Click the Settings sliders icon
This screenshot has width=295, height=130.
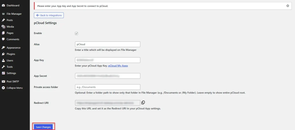tap(3, 73)
